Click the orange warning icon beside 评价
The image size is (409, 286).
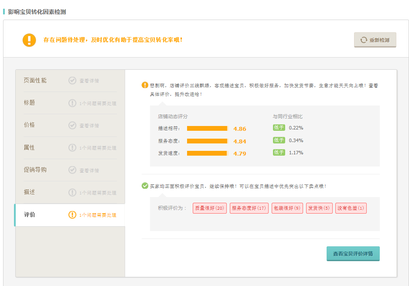click(x=72, y=215)
